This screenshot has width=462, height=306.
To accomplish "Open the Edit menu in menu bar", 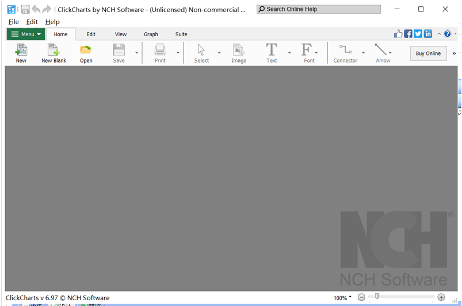I will pos(32,22).
